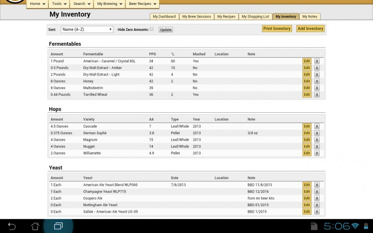This screenshot has height=233, width=373.
Task: Expand the Beer Recipes menu
Action: 142,4
